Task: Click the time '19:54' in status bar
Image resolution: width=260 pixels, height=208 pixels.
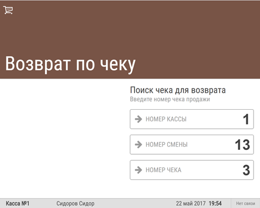Action: pyautogui.click(x=215, y=204)
